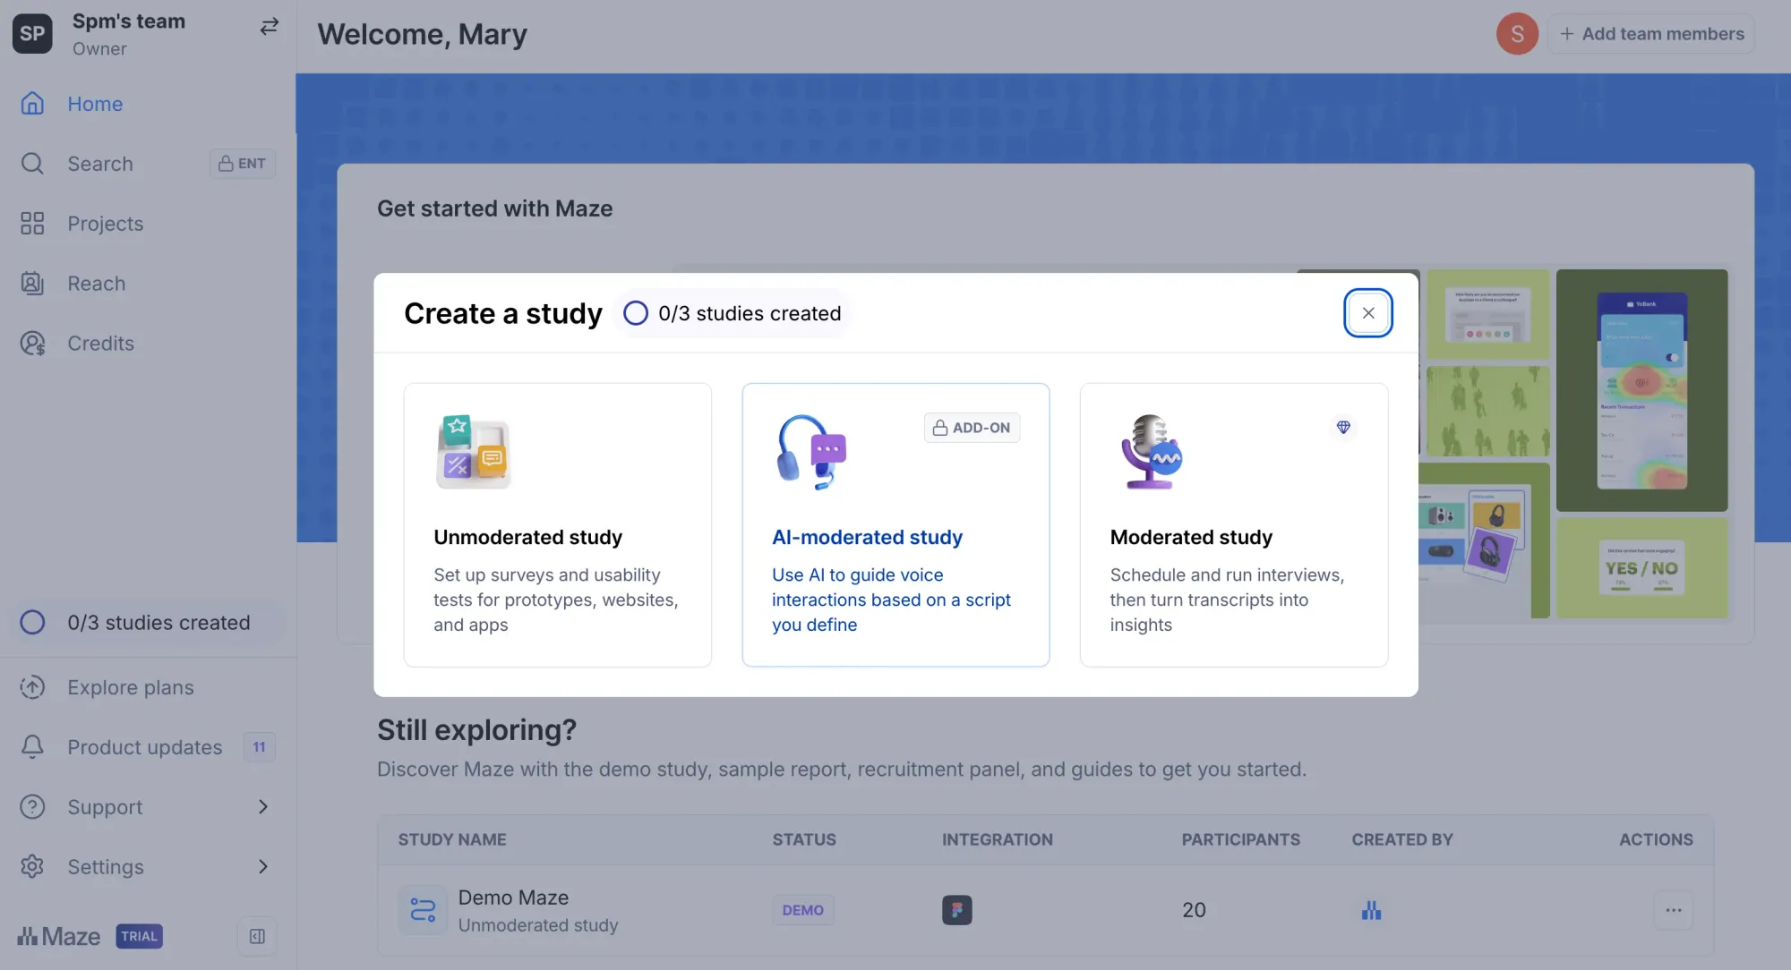Click the 0/3 studies created sidebar progress
The image size is (1791, 970).
pyautogui.click(x=148, y=623)
